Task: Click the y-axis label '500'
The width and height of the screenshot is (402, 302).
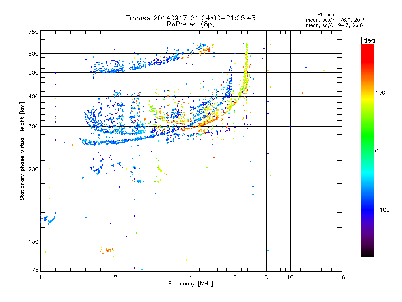Action: 33,73
